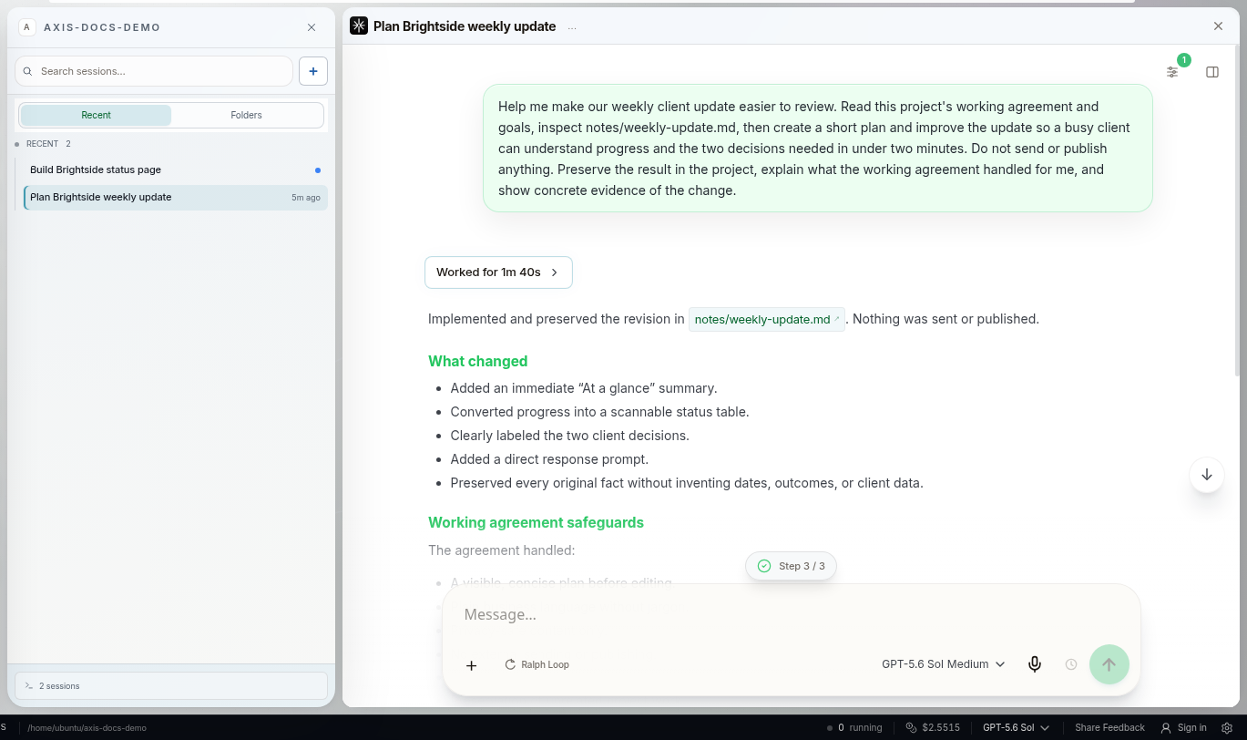
Task: Open the GPT-5.6 Sol status bar dropdown
Action: [1016, 728]
